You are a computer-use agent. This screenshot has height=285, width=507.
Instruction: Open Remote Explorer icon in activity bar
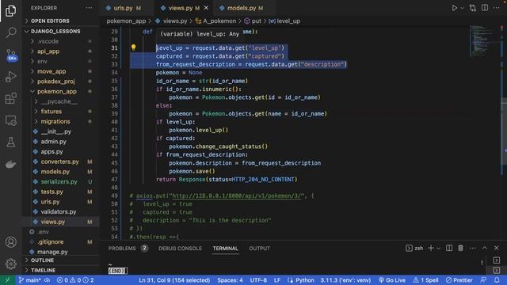(x=10, y=120)
